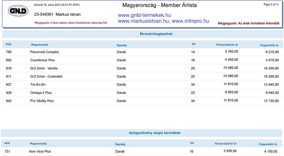Viewport: 284px width, 156px height.
Task: Click the 16 300,00 price for Gr2 Csokolád
Action: pos(271,76)
